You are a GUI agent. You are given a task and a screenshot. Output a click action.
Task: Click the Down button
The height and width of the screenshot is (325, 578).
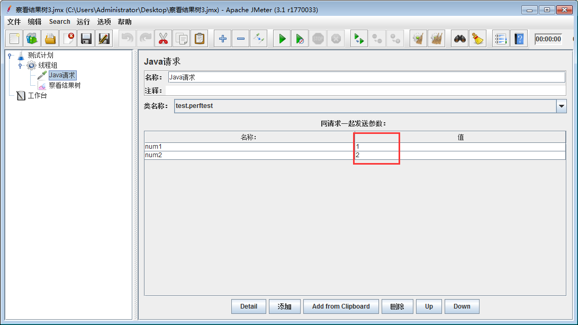tap(462, 306)
